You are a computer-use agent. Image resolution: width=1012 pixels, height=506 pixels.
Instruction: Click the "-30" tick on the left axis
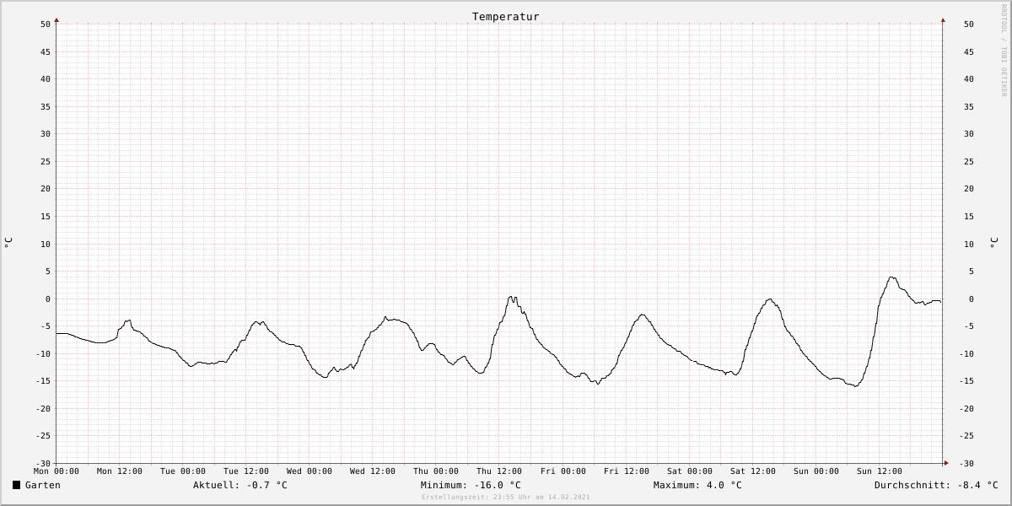[x=43, y=464]
